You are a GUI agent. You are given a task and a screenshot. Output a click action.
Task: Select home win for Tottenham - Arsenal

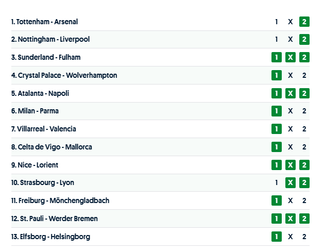[277, 22]
